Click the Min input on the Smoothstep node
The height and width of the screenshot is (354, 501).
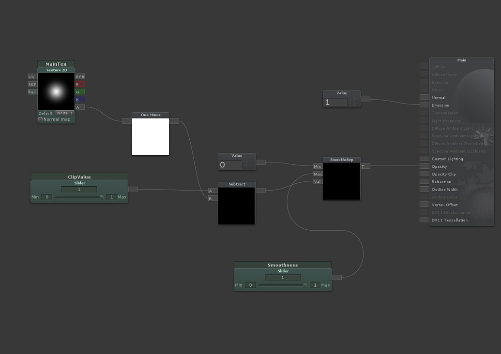pos(317,166)
